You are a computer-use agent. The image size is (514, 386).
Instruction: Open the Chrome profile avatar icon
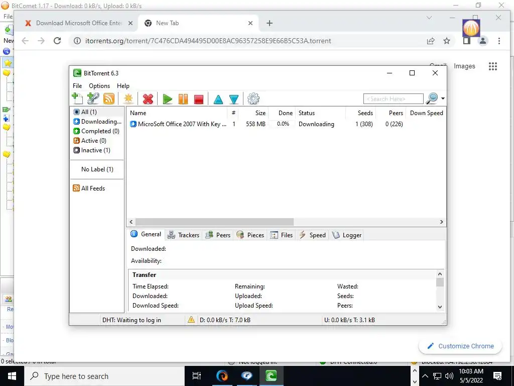482,41
